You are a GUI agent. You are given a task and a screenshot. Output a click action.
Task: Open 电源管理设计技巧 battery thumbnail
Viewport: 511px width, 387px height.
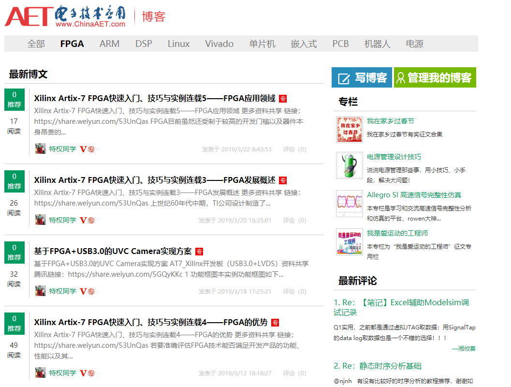pyautogui.click(x=350, y=165)
